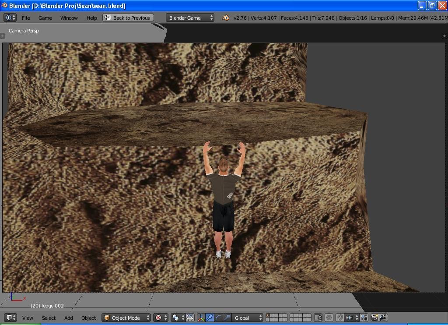Click the snap element icon beside the magnet
The width and height of the screenshot is (448, 325).
click(349, 318)
